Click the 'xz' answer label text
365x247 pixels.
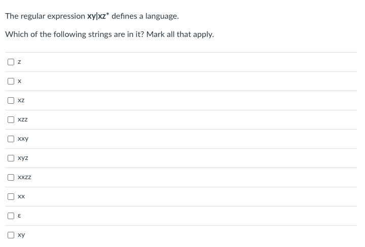click(x=21, y=101)
